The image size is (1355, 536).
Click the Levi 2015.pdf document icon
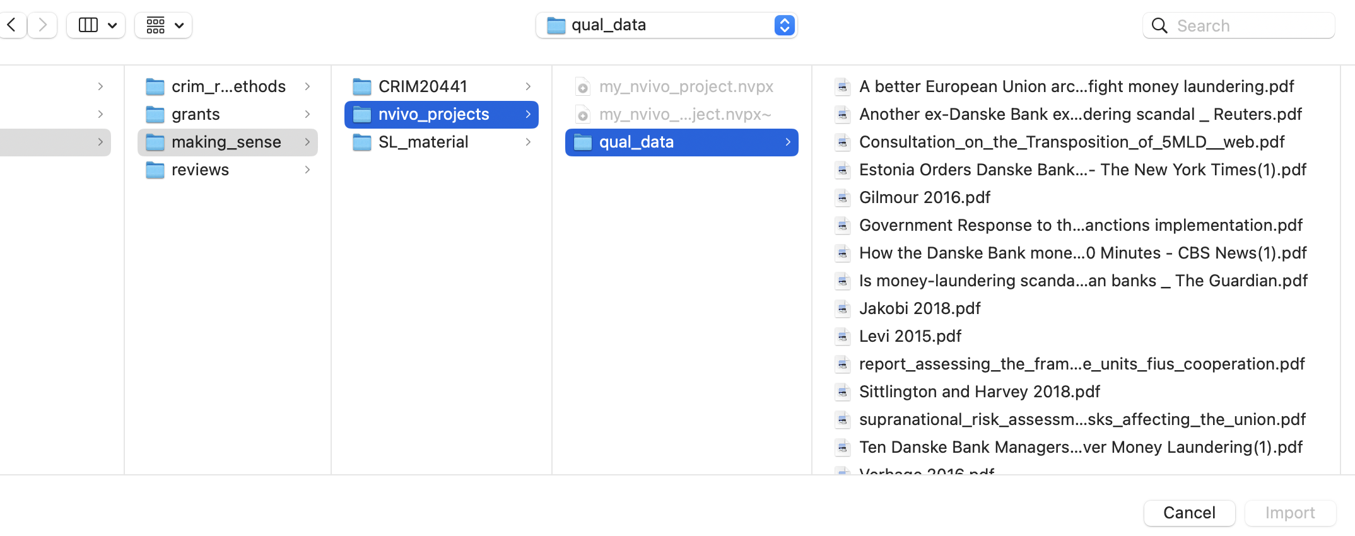click(842, 337)
